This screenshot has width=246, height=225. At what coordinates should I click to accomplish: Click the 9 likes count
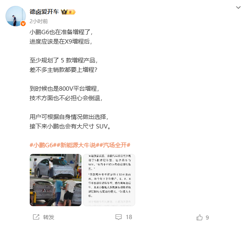[207, 218]
